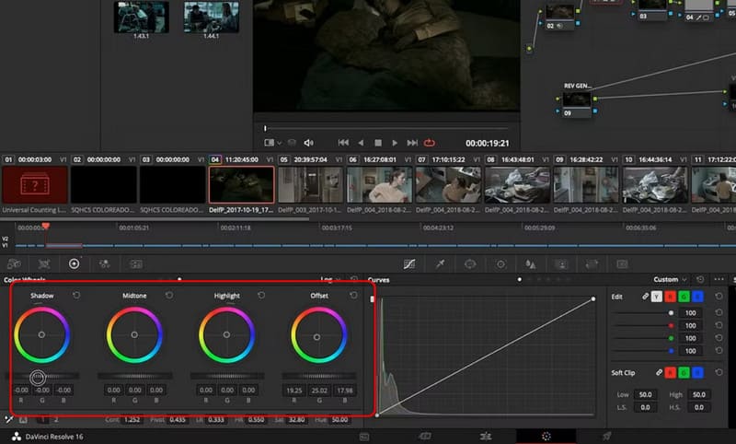Image resolution: width=736 pixels, height=444 pixels.
Task: Click the red curve intensity slider handle
Action: 671,325
